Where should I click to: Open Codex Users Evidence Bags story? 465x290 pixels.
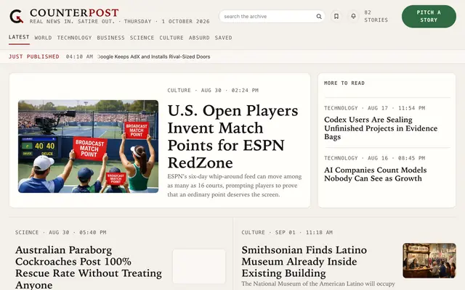point(381,128)
